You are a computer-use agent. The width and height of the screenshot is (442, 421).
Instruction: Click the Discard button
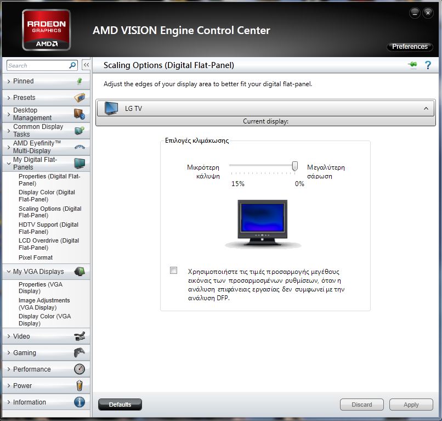pos(362,405)
